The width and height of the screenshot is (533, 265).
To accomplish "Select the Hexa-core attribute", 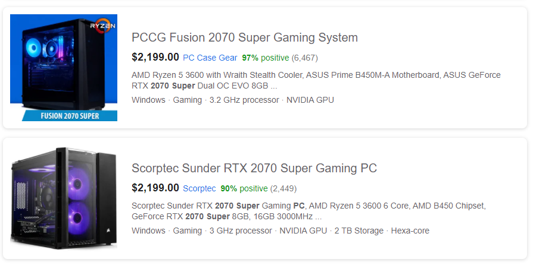I will pos(410,231).
